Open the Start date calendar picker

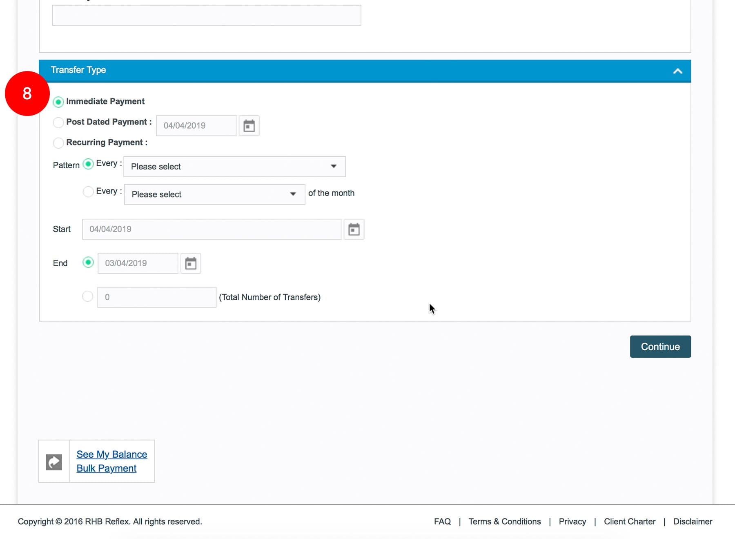click(354, 229)
